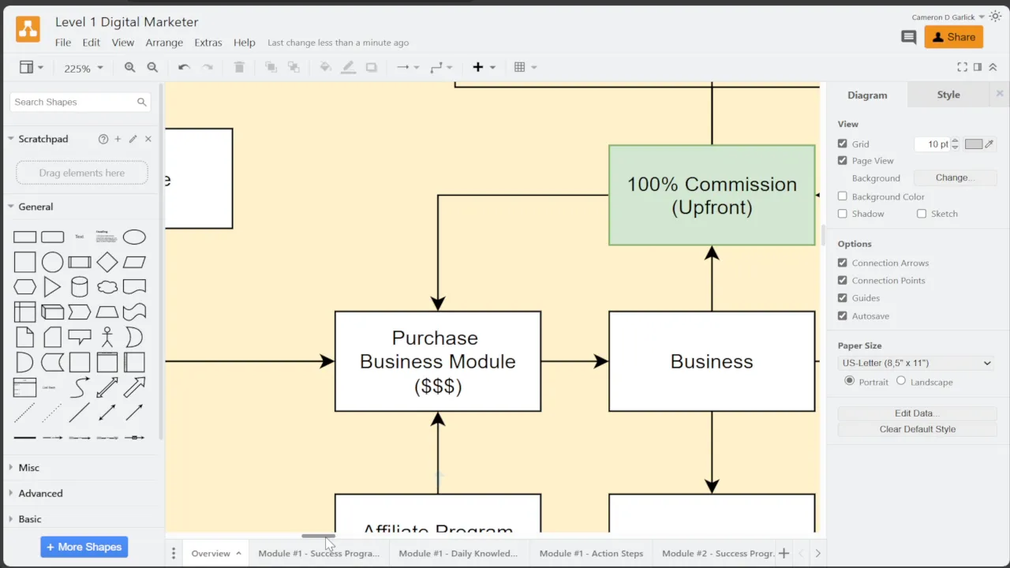Enable the Background Color checkbox
Viewport: 1010px width, 568px height.
843,196
